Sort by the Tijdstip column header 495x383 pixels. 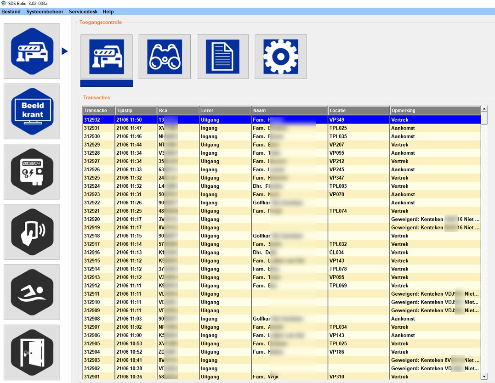tap(136, 110)
